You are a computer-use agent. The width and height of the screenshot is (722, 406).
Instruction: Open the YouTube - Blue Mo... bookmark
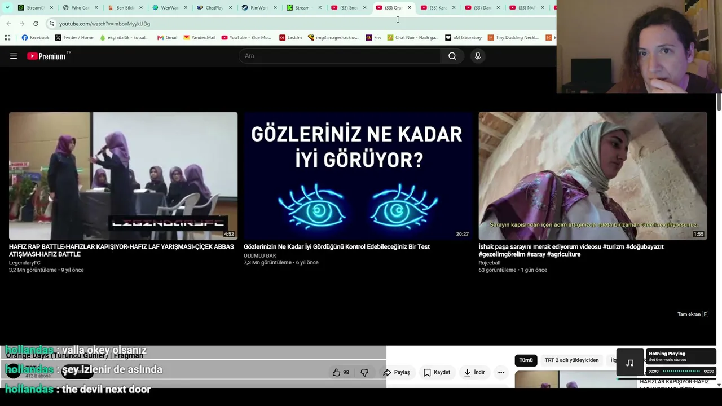point(246,38)
